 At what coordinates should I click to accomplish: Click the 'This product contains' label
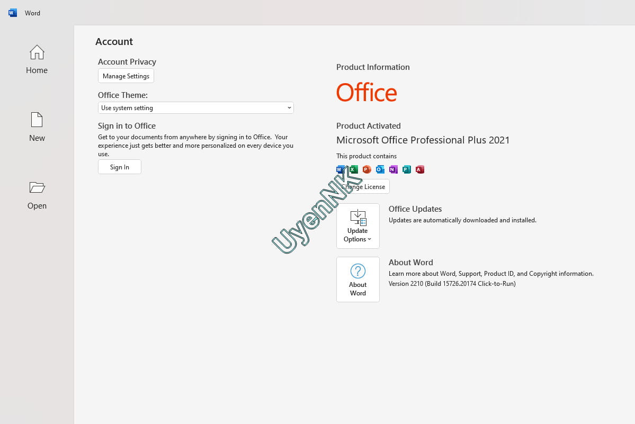366,156
